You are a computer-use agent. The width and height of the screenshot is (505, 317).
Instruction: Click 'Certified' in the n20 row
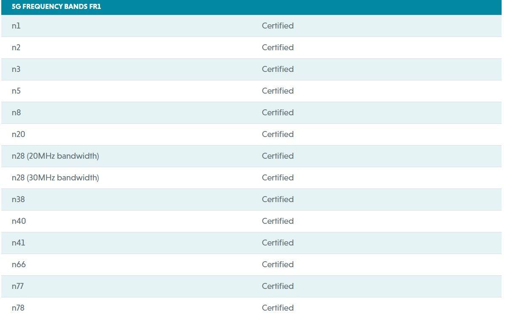(278, 134)
